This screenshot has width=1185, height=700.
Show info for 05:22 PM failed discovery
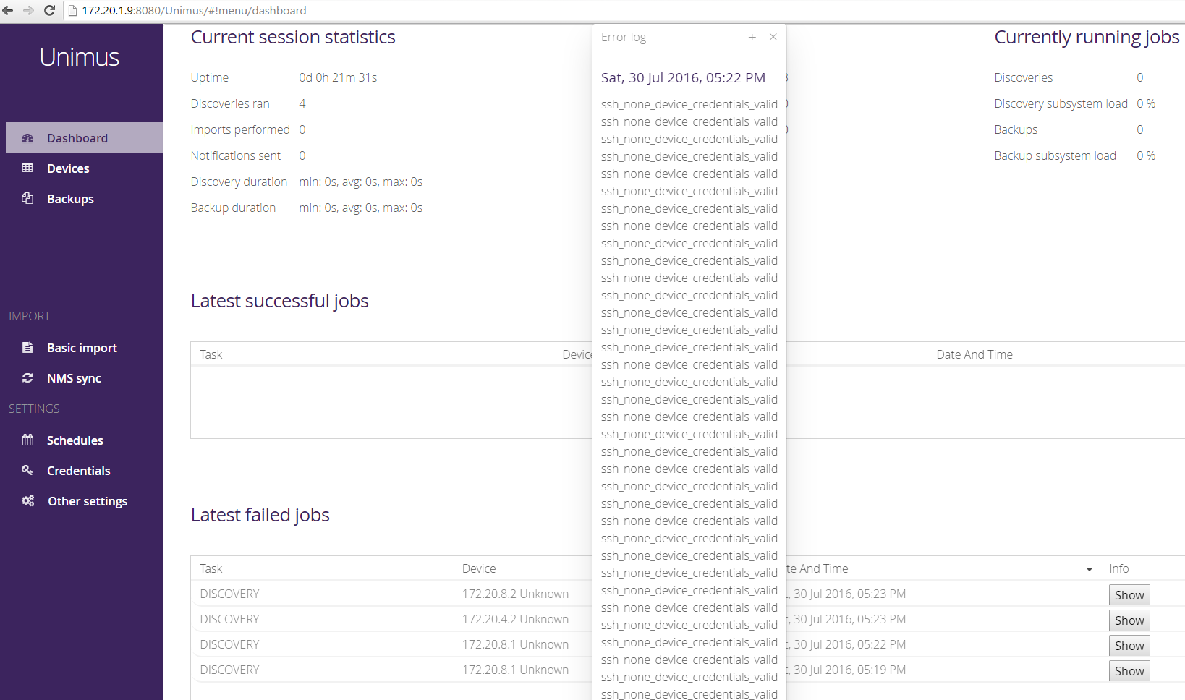pos(1129,646)
